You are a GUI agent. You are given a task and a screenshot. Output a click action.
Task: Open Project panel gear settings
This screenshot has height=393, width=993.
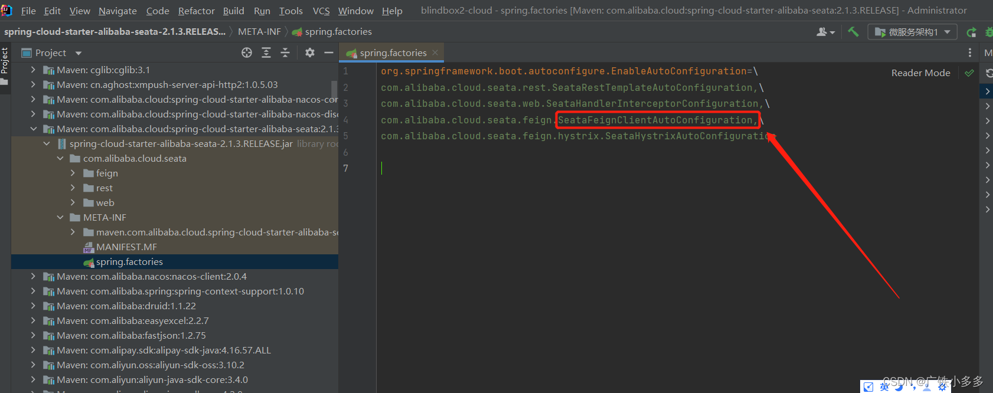pyautogui.click(x=310, y=53)
